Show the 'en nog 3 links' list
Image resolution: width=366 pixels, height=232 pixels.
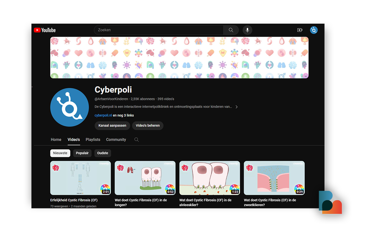(x=123, y=115)
